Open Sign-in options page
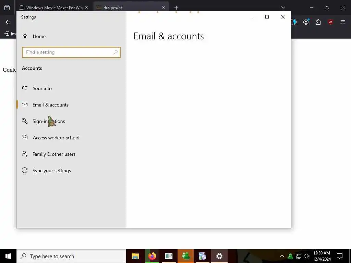Screen dimensions: 351x263 (x=71, y=121)
